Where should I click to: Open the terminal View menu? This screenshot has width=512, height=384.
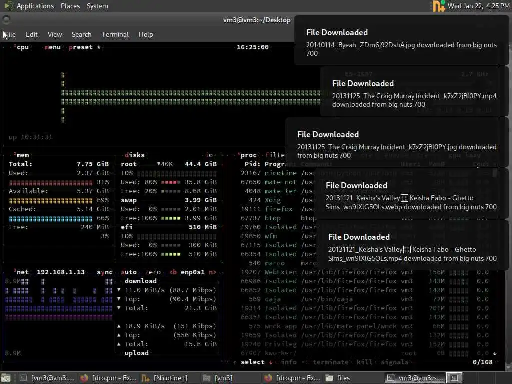click(x=55, y=34)
